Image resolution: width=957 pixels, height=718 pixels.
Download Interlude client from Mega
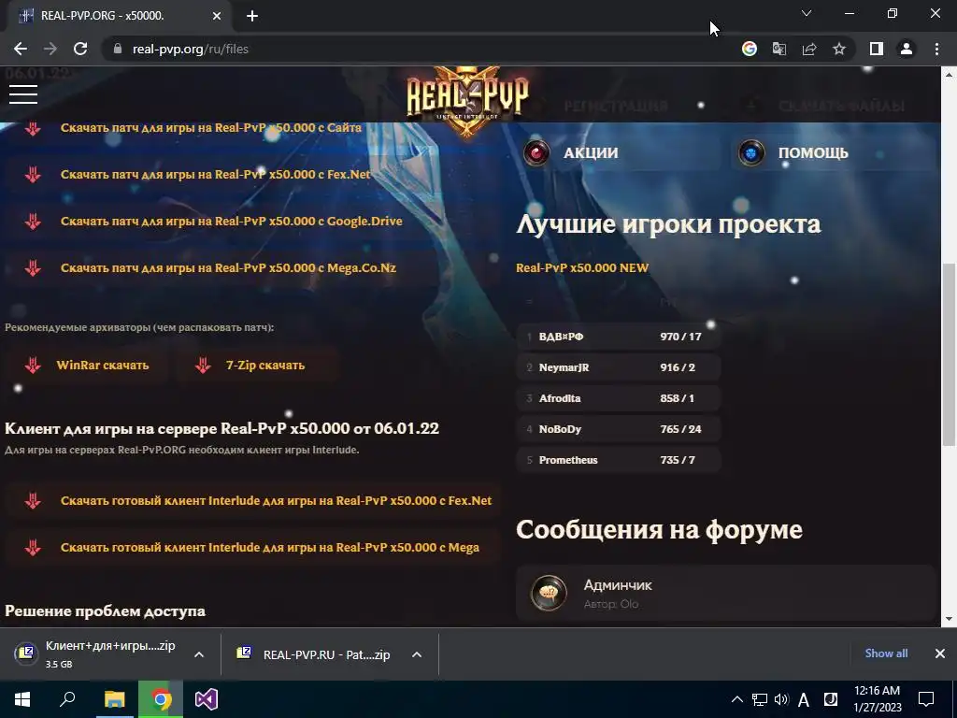point(270,547)
